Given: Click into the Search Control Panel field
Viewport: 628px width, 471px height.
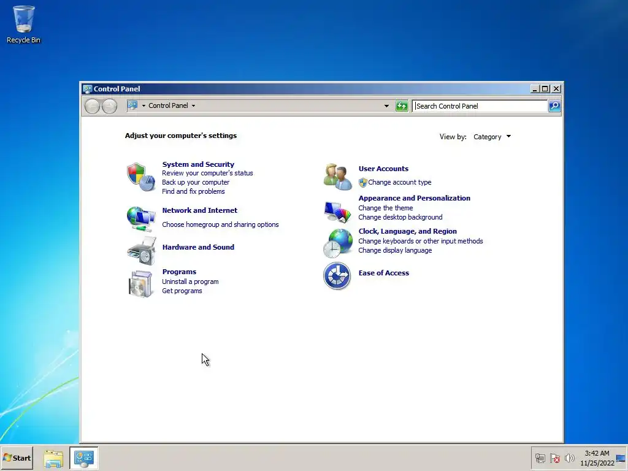Looking at the screenshot, I should point(480,106).
